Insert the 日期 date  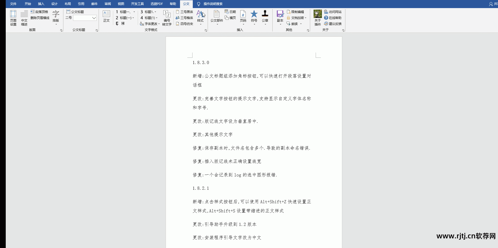tap(230, 12)
